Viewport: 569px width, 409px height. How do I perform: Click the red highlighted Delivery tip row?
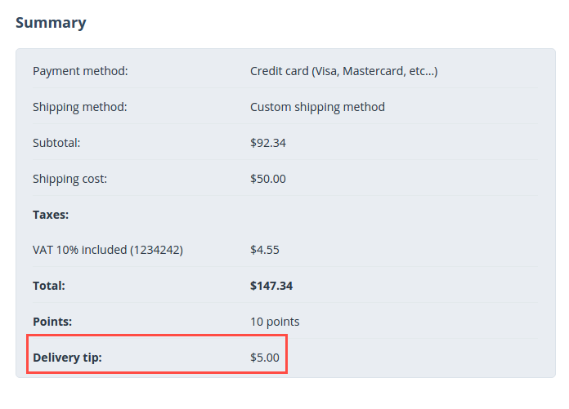point(157,354)
